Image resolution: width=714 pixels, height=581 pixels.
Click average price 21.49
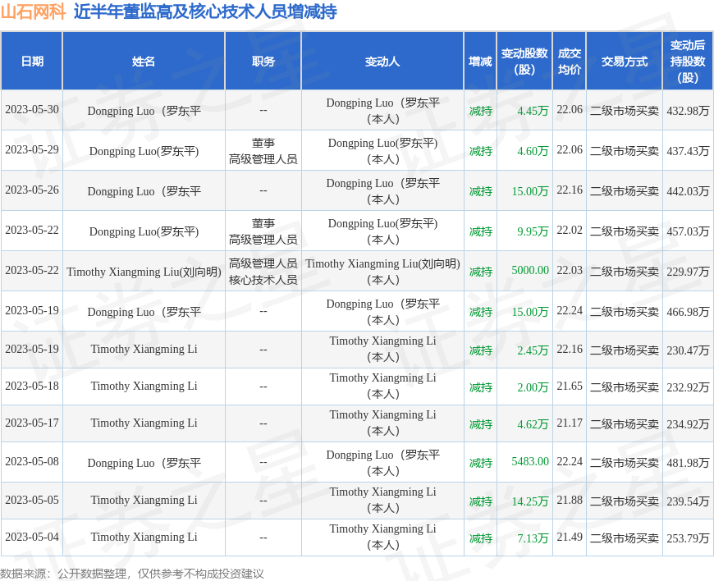pyautogui.click(x=570, y=538)
